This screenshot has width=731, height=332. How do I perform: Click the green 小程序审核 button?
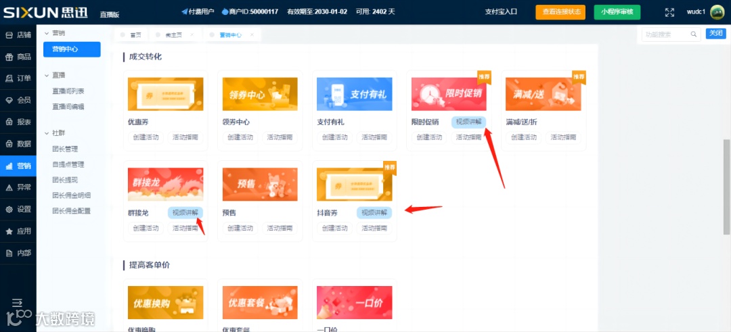pos(617,12)
